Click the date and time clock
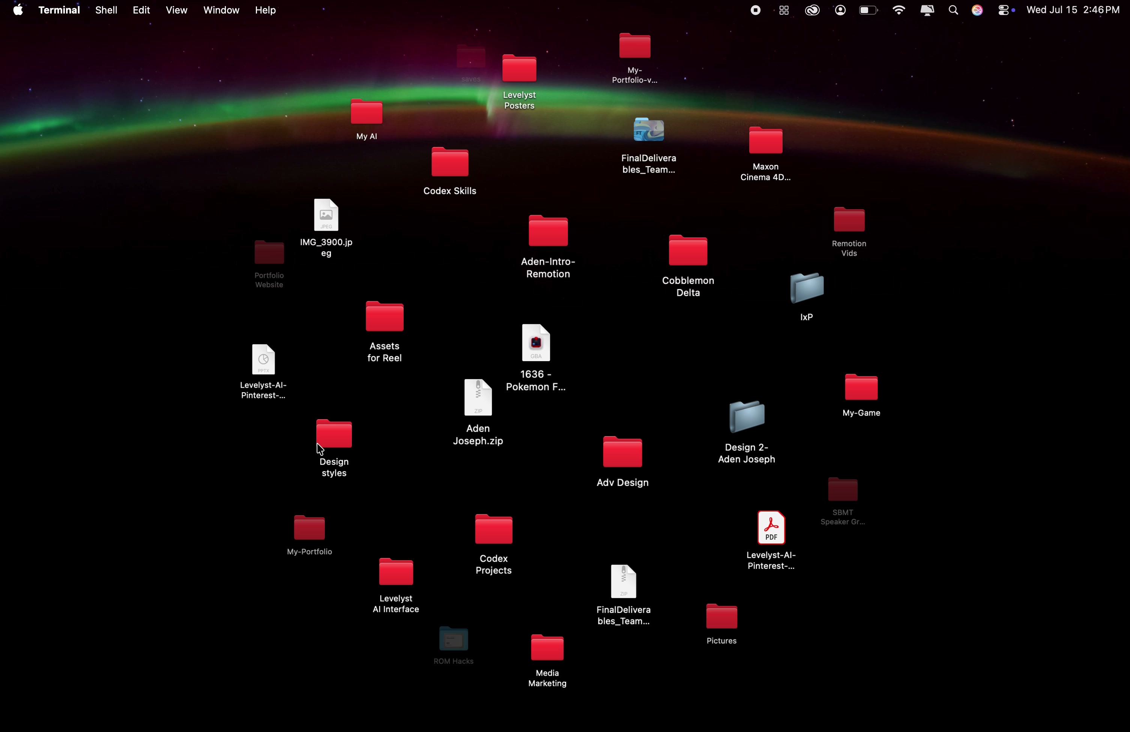Viewport: 1130px width, 732px height. [1073, 10]
